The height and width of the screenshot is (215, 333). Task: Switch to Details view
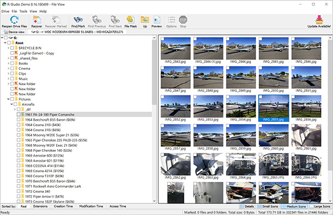[247, 206]
